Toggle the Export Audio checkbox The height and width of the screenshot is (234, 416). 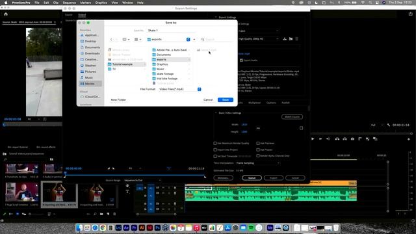pos(241,60)
